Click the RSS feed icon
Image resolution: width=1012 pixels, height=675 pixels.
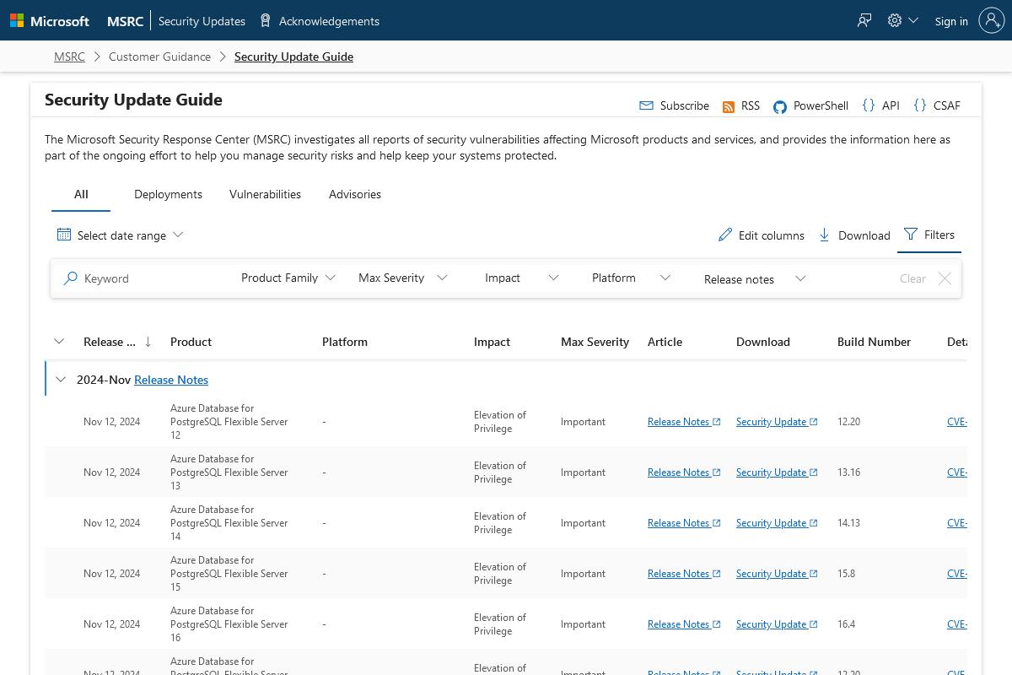point(729,106)
